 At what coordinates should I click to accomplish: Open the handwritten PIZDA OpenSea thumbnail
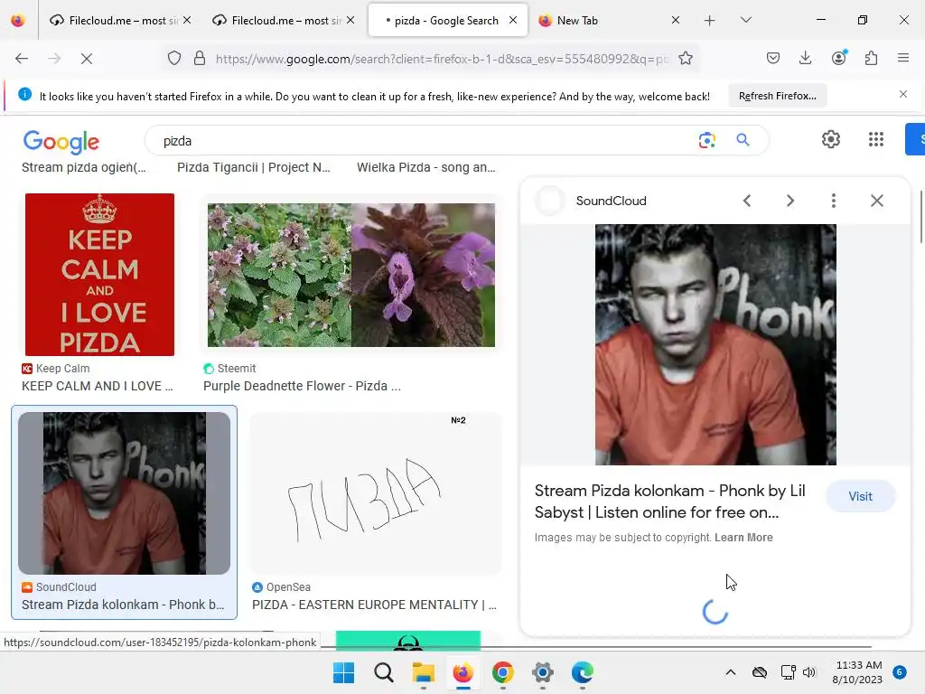point(376,493)
